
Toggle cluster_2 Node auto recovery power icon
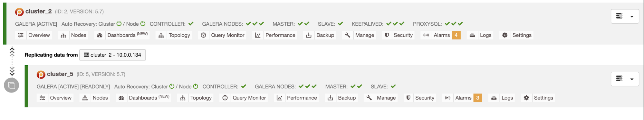pos(143,24)
